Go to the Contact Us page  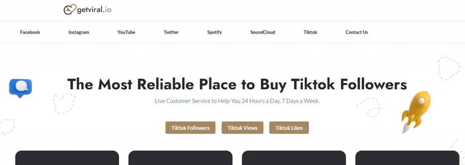point(357,32)
